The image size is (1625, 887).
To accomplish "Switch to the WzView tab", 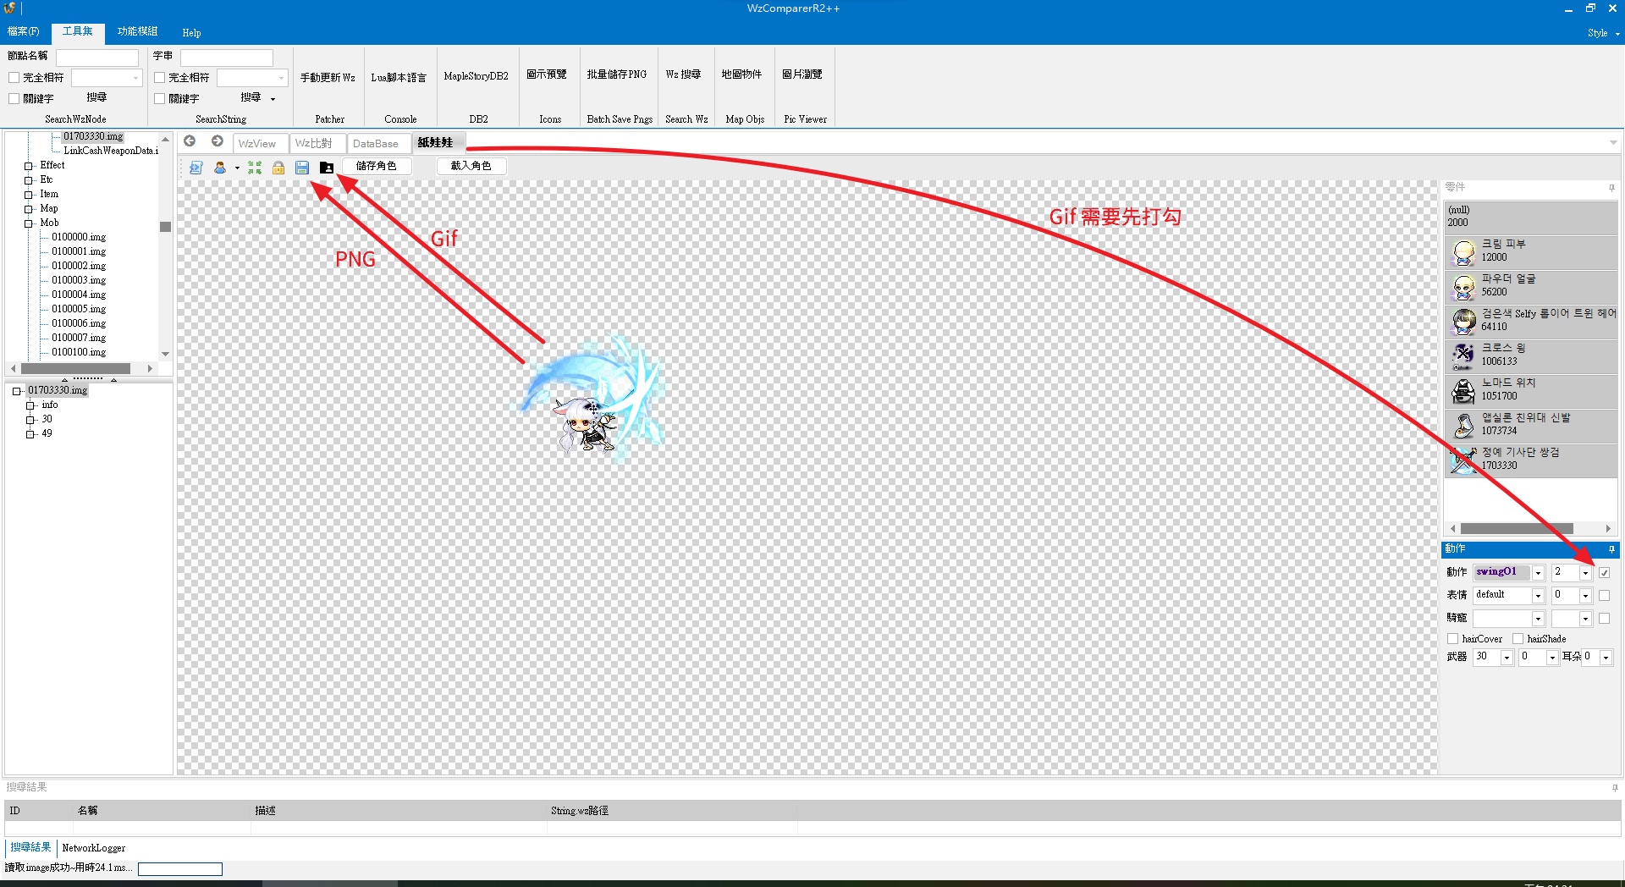I will (257, 143).
